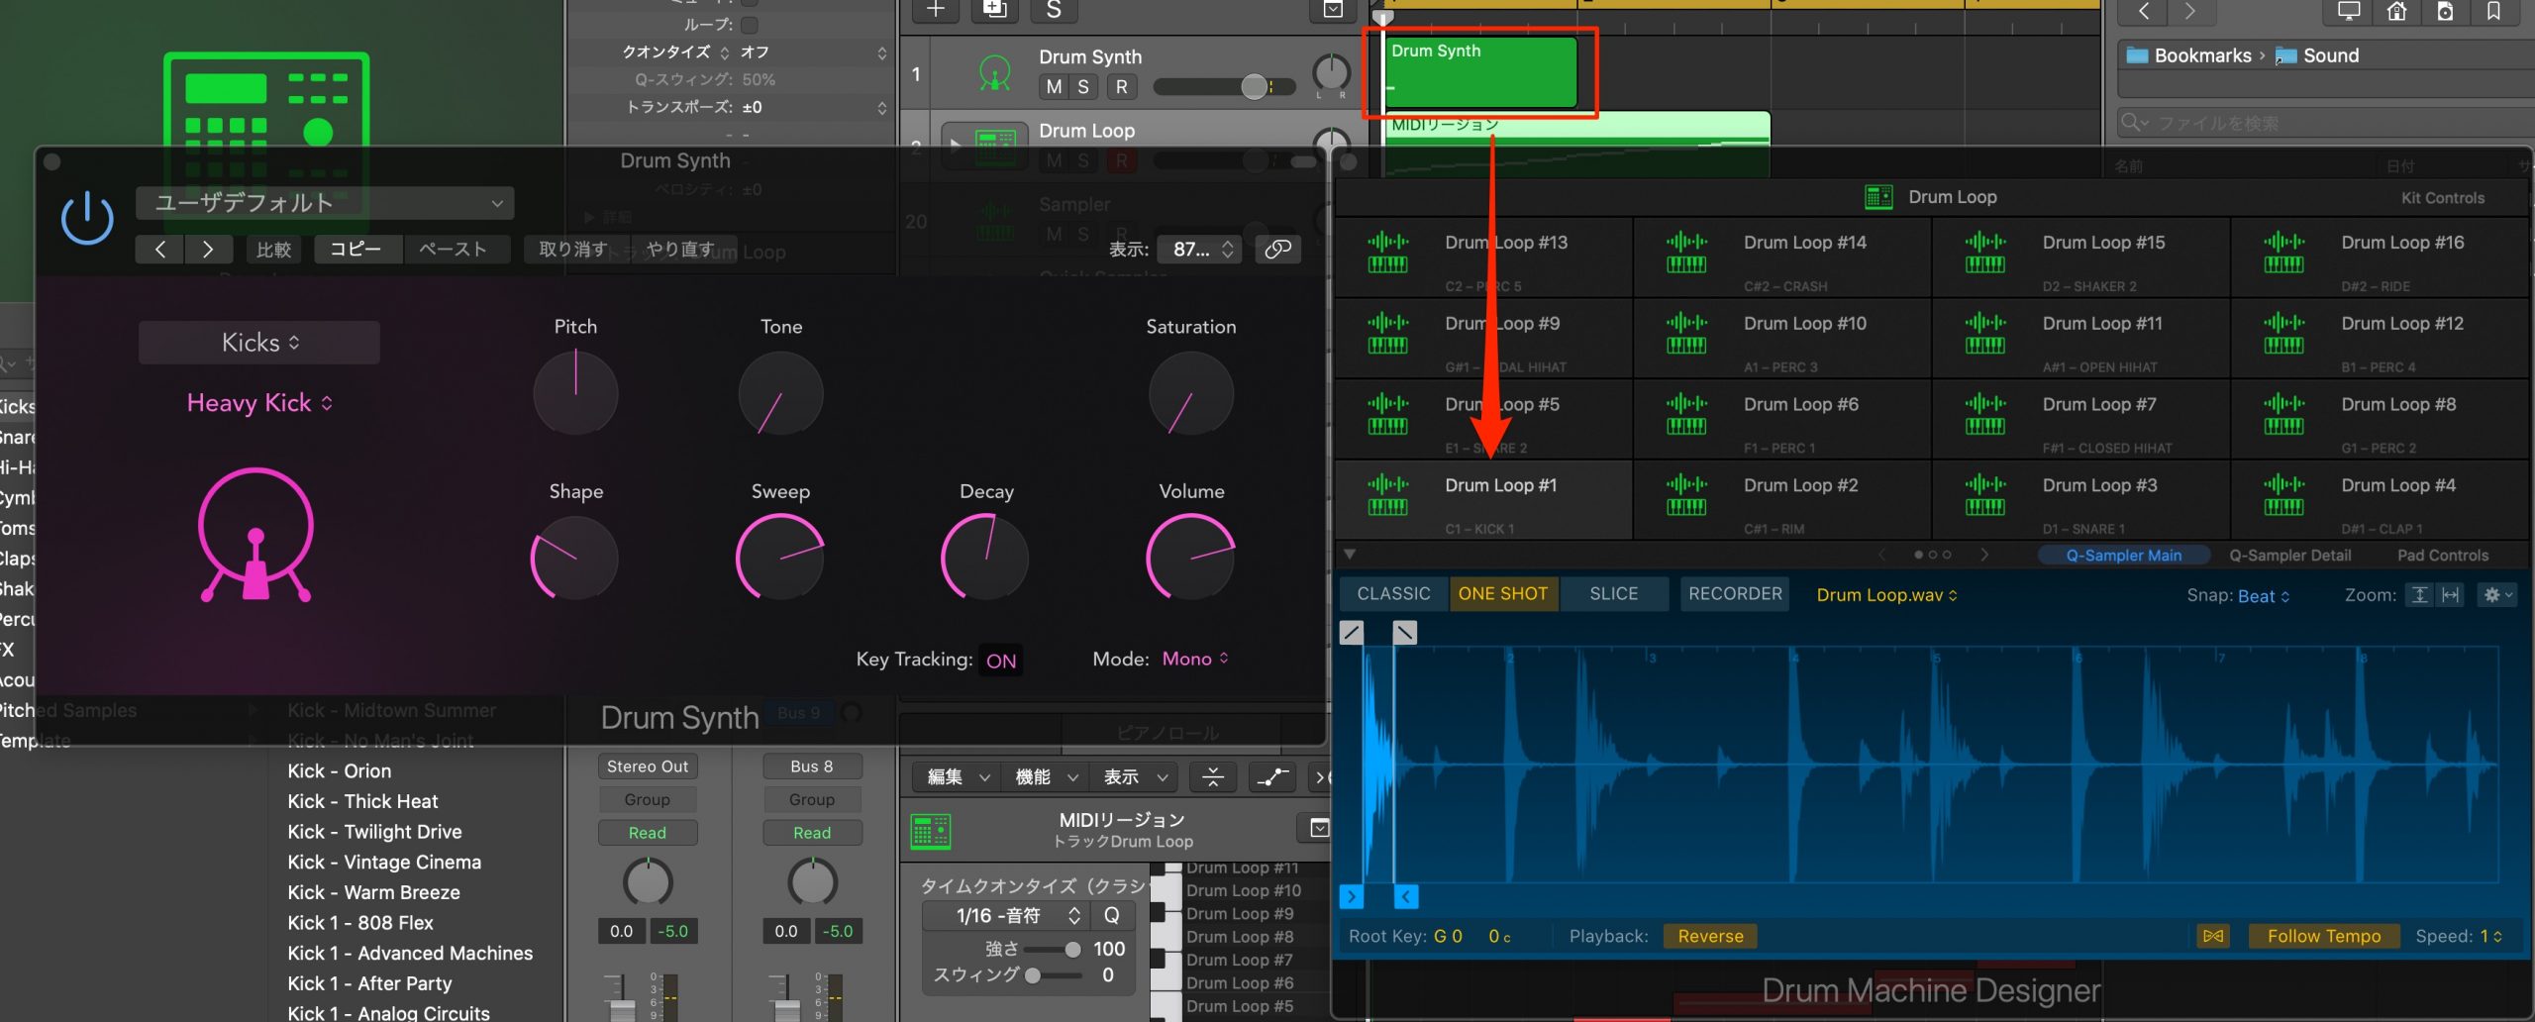This screenshot has width=2535, height=1022.
Task: Open the ユーザデフォルト preset dropdown
Action: click(325, 203)
